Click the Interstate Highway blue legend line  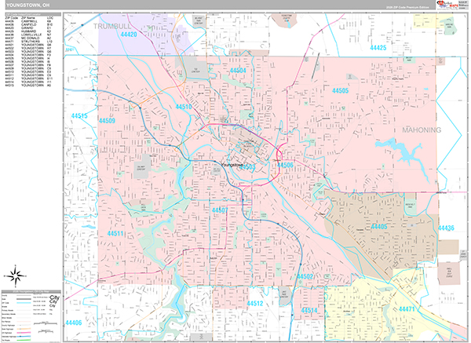point(24,337)
